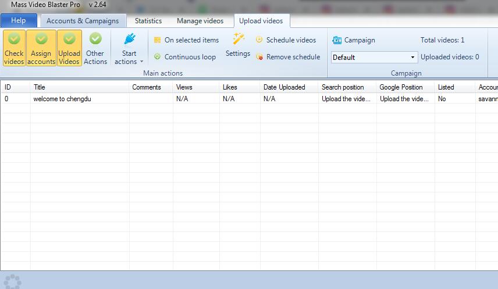Select the welcome to chengdu video row
Image resolution: width=498 pixels, height=289 pixels.
[62, 99]
